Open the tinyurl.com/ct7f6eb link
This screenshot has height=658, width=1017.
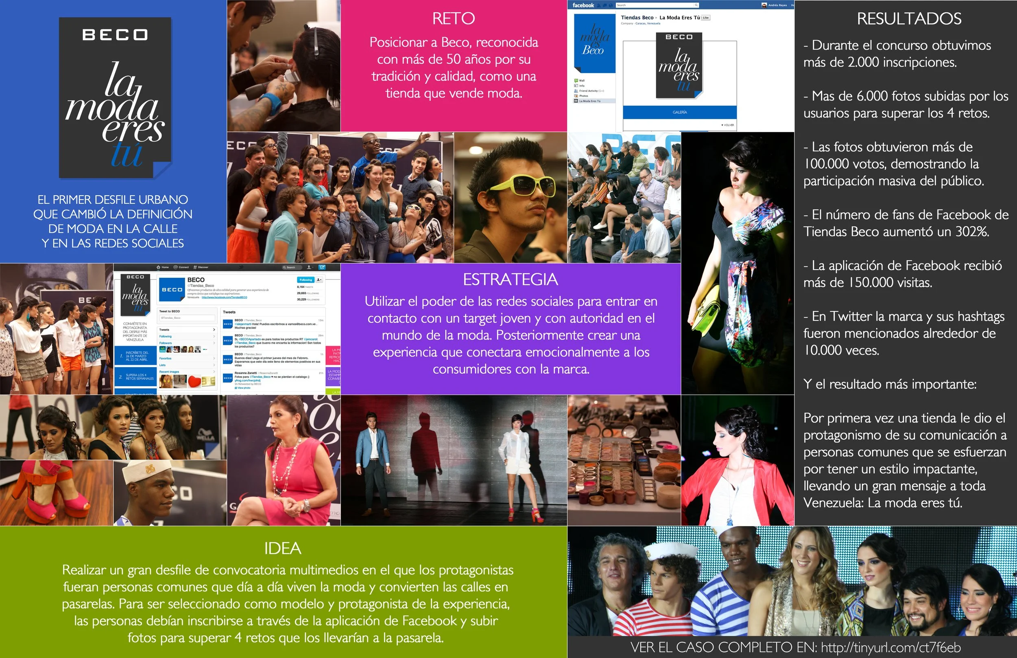coord(890,647)
